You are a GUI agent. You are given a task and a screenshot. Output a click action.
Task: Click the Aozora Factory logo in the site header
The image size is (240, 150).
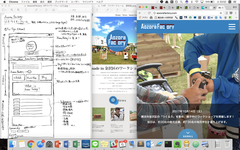[x=157, y=26]
